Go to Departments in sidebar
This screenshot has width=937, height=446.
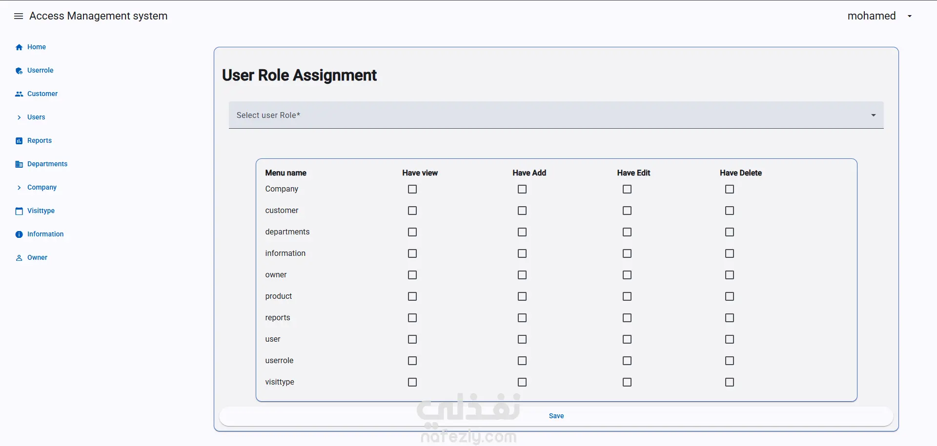pos(47,164)
